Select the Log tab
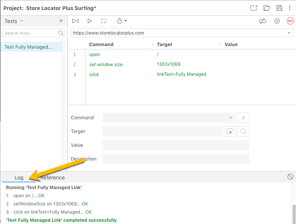 coord(19,178)
